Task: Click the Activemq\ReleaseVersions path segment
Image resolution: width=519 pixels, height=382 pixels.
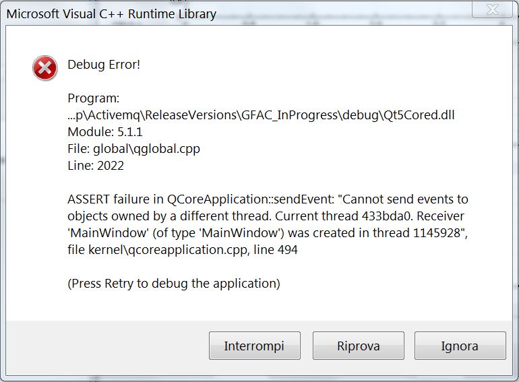Action: pyautogui.click(x=163, y=115)
